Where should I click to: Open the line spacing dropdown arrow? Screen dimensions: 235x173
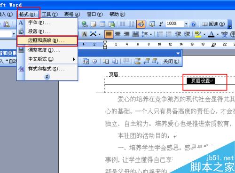(151, 34)
